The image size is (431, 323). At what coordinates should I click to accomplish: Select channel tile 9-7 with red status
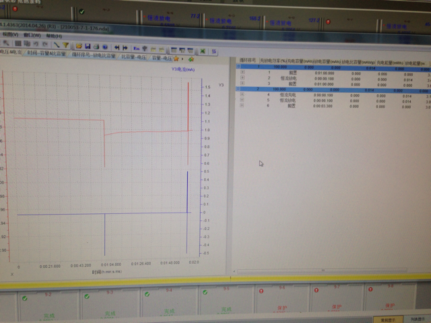click(337, 297)
